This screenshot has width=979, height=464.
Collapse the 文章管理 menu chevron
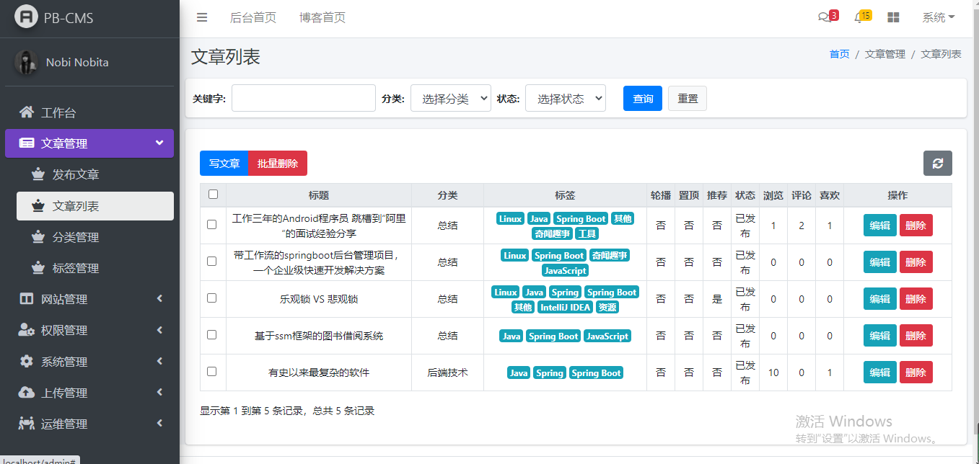[159, 143]
